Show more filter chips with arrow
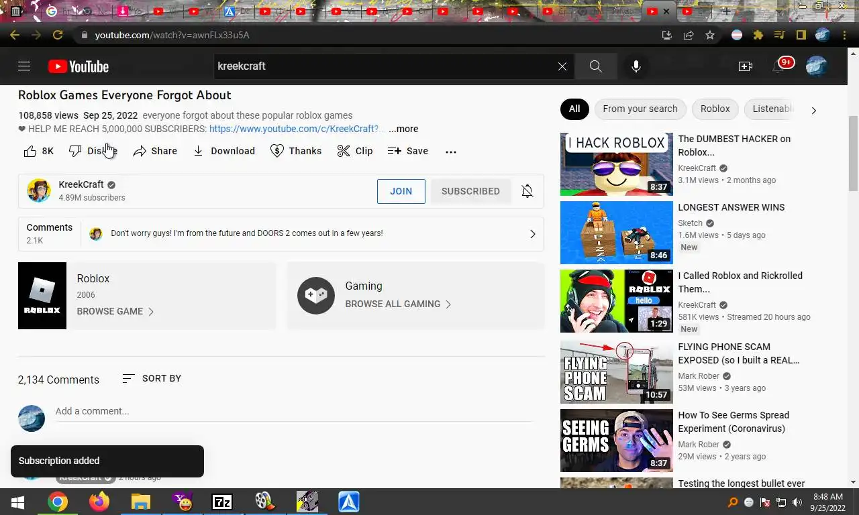Image resolution: width=859 pixels, height=515 pixels. pos(813,110)
